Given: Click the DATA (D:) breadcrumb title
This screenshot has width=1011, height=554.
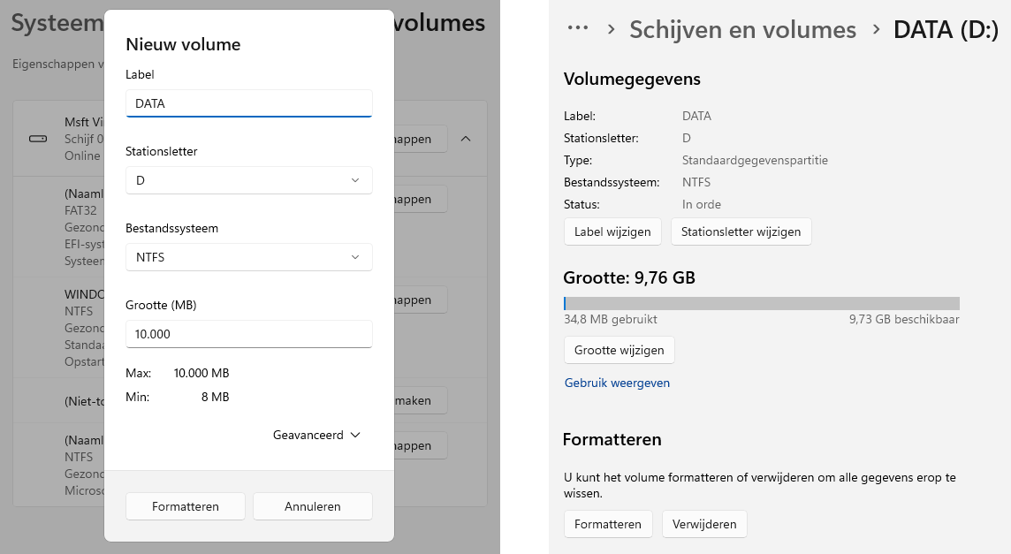Looking at the screenshot, I should click(x=946, y=30).
